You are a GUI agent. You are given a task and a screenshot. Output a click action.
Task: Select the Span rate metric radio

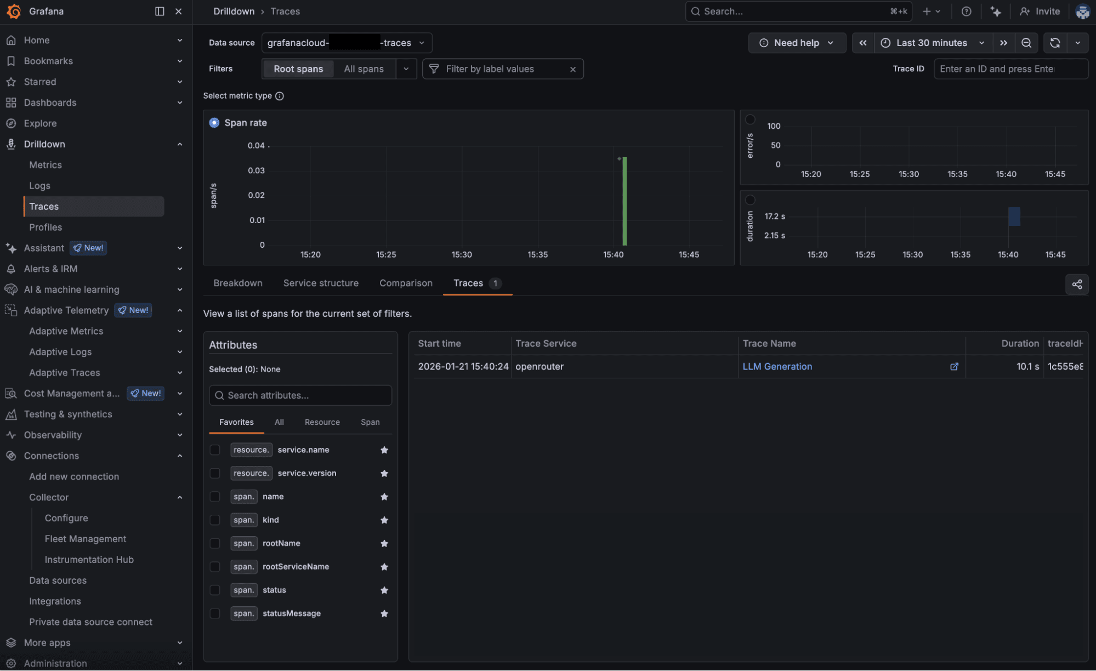pos(214,123)
